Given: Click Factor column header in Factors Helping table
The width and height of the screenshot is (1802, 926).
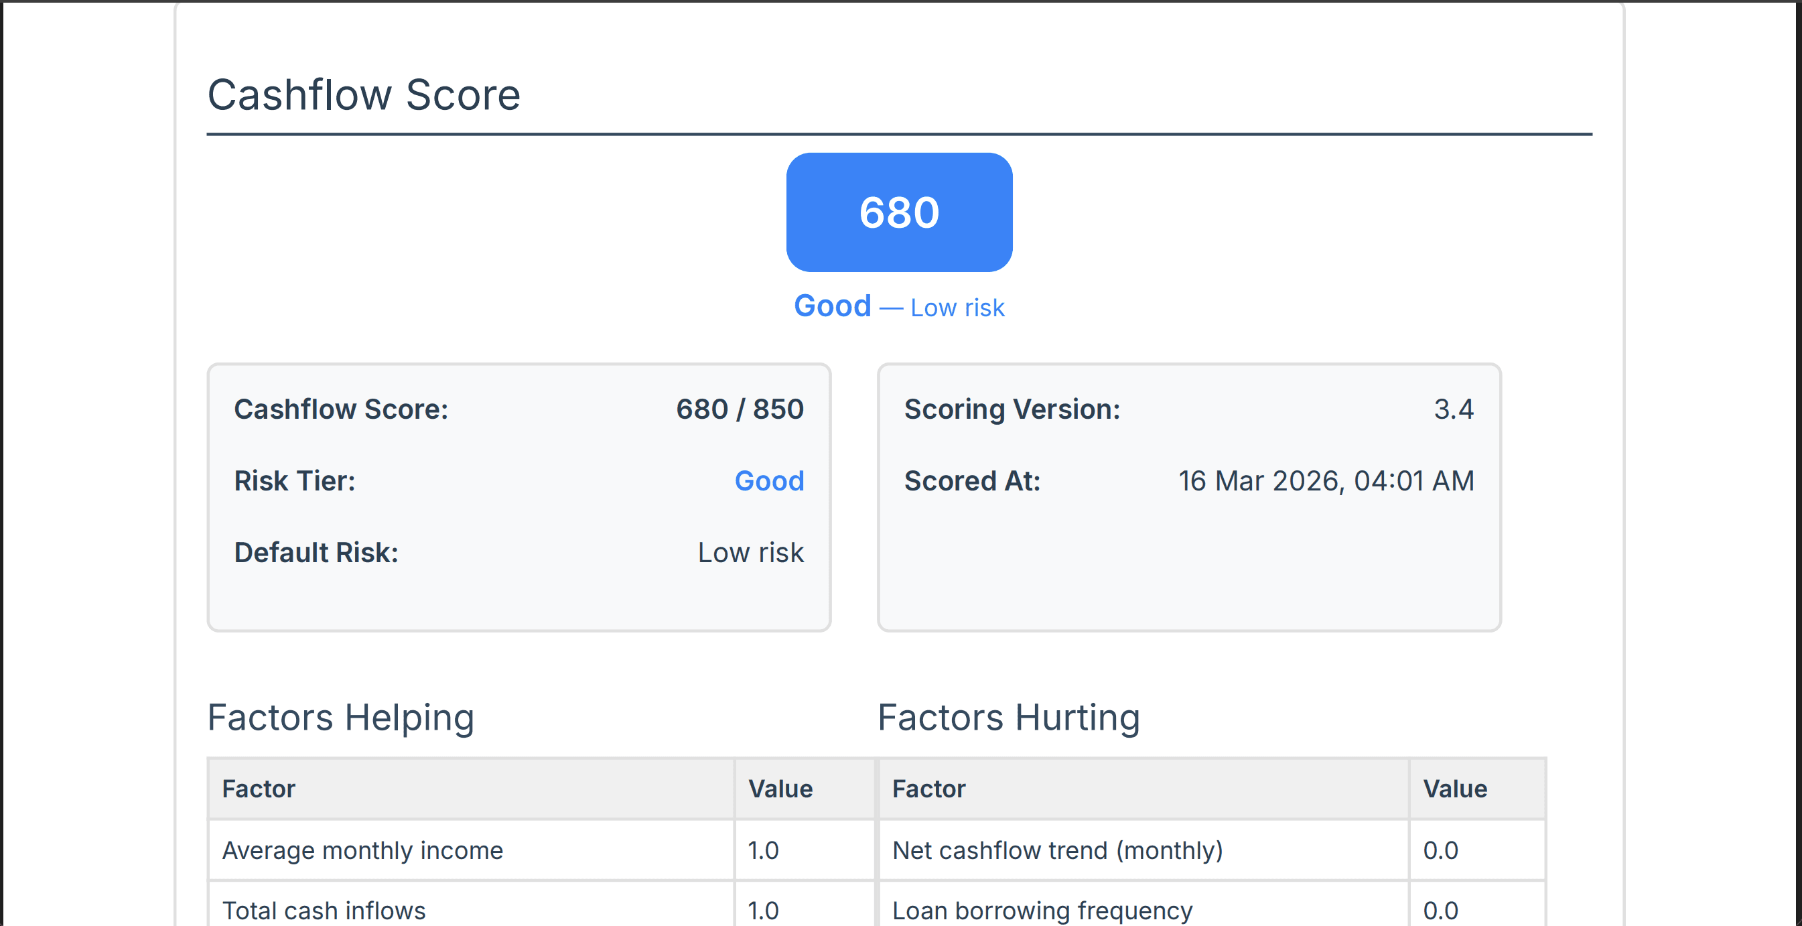Looking at the screenshot, I should pos(259,789).
